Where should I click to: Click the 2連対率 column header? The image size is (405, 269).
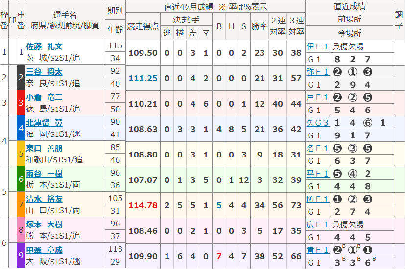pos(278,26)
